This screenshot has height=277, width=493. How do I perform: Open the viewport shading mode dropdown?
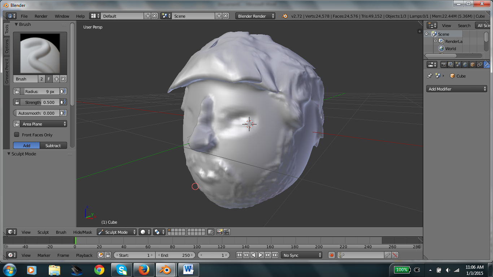[x=145, y=232]
